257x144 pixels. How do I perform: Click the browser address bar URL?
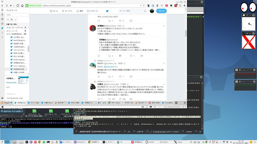[x=57, y=6]
